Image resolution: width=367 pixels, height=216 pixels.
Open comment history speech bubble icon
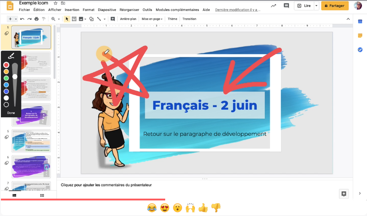286,5
